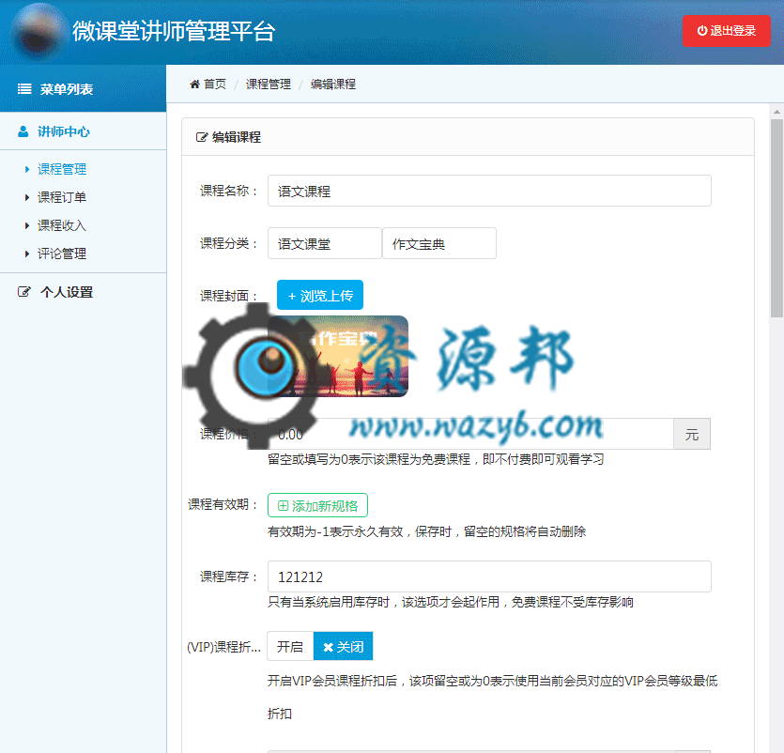
Task: Click the course cover thumbnail image
Action: click(338, 356)
